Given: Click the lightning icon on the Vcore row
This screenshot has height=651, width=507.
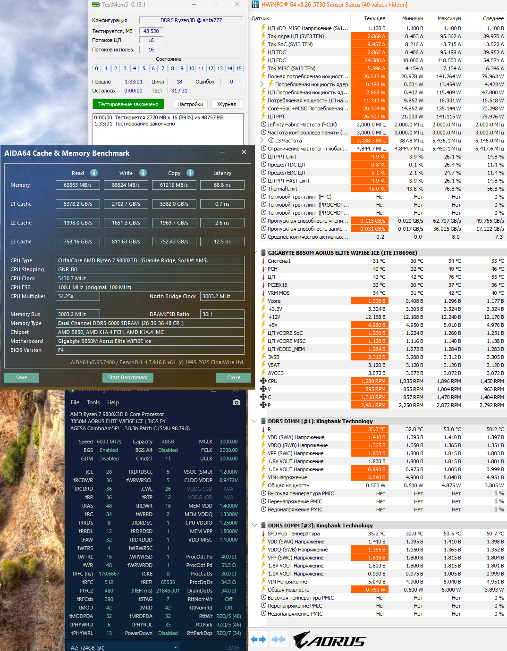Looking at the screenshot, I should pos(263,301).
